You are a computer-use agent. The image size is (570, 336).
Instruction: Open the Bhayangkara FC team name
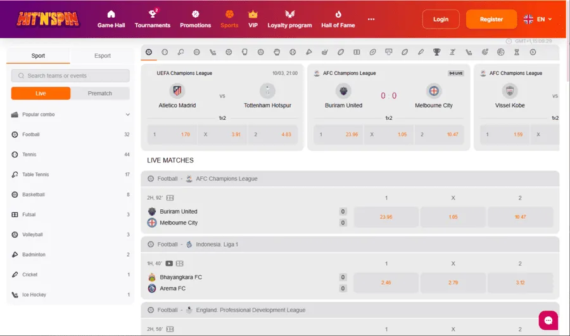(x=180, y=277)
